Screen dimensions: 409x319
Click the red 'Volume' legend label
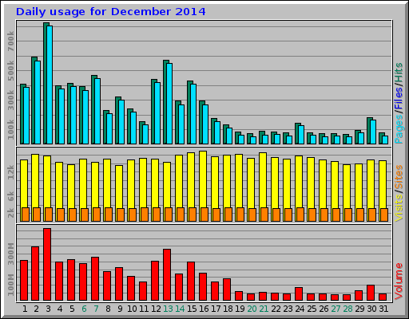(399, 282)
